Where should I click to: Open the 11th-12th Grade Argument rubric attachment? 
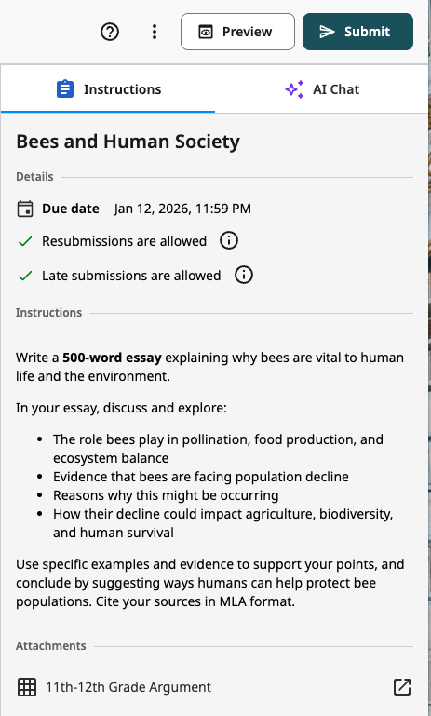point(128,687)
